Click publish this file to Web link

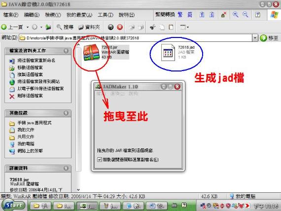click(x=38, y=81)
